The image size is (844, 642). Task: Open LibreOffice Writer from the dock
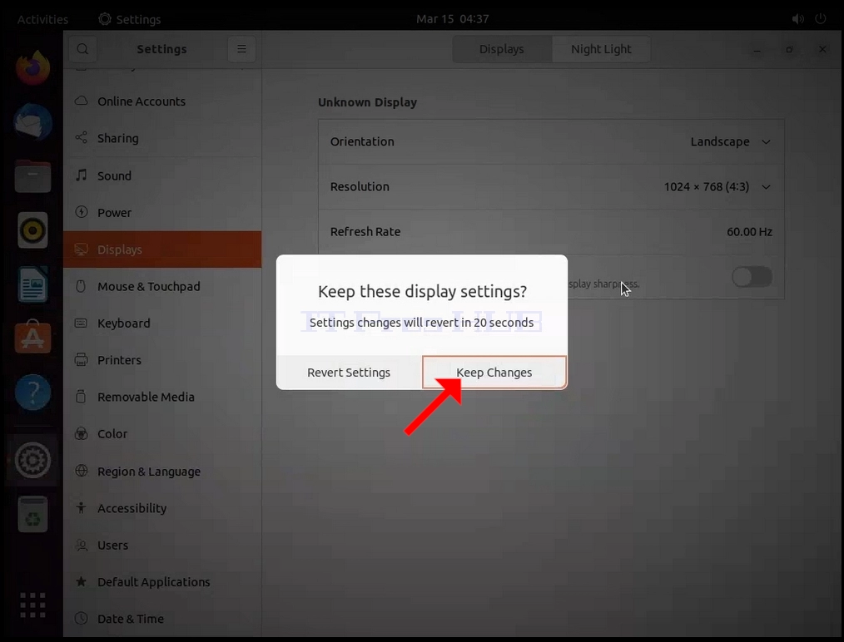pos(32,284)
